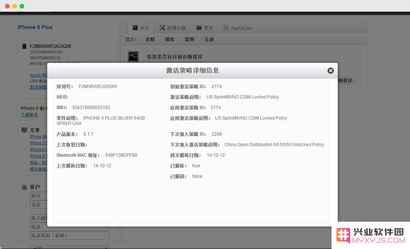Click the IMEI value 354378068565193 in dialog

tap(91, 108)
